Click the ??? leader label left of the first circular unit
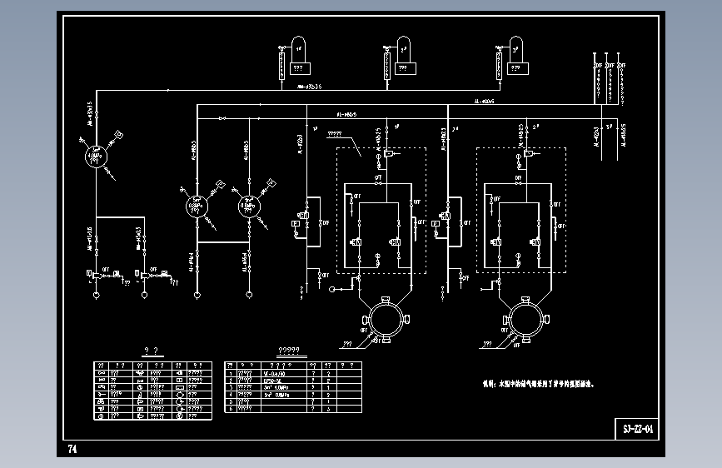This screenshot has height=468, width=722. (x=347, y=344)
